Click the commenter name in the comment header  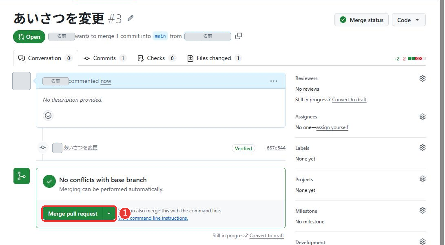pos(55,81)
